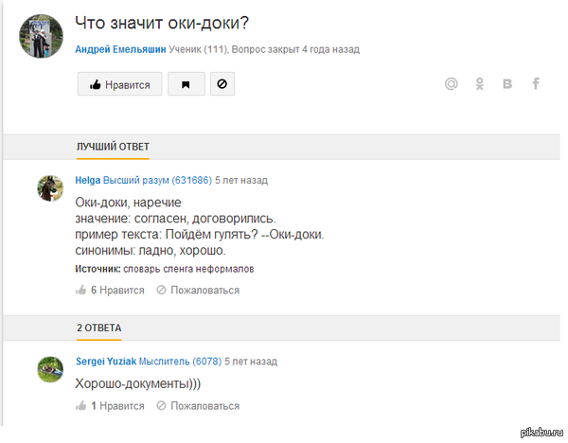Viewport: 568px width, 443px height.
Task: Open Андрей Емельяшин profile link
Action: [x=120, y=49]
